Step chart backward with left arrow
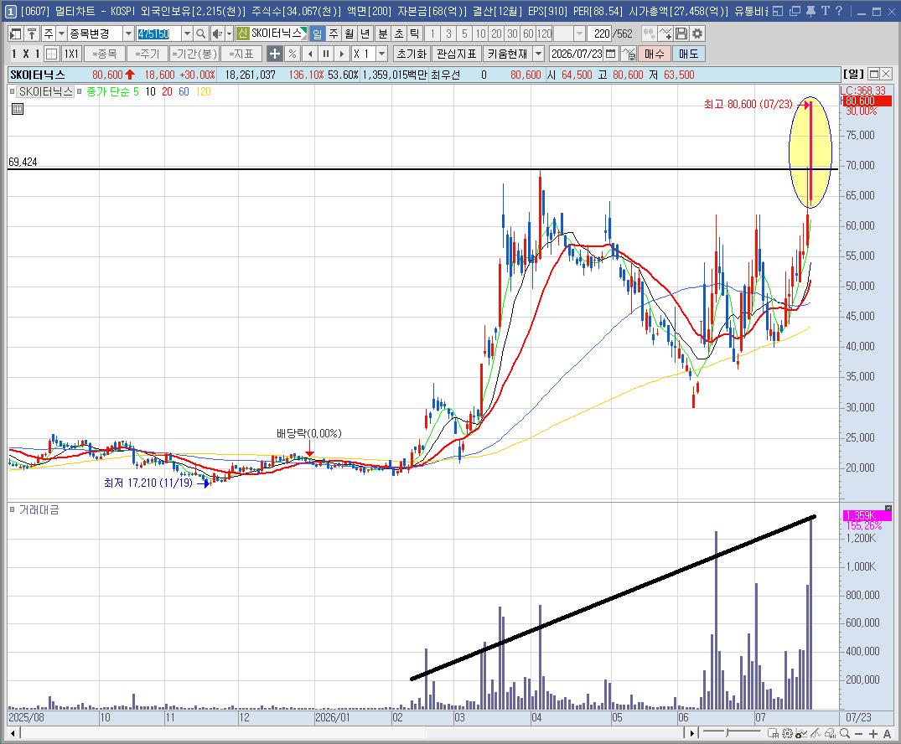Image resolution: width=901 pixels, height=744 pixels. coord(310,54)
